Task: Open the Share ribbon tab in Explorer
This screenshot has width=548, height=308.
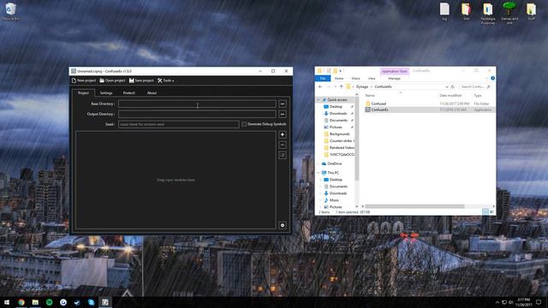Action: [x=356, y=79]
